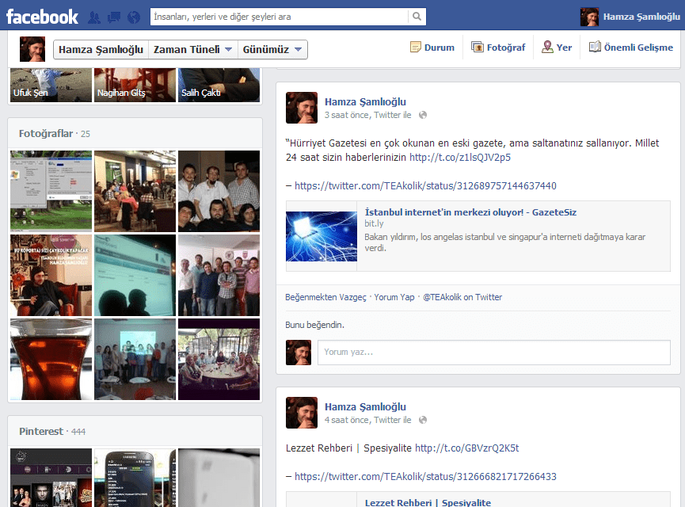This screenshot has height=507, width=685.
Task: Open twitter status 312689757144637440 link
Action: tap(425, 185)
